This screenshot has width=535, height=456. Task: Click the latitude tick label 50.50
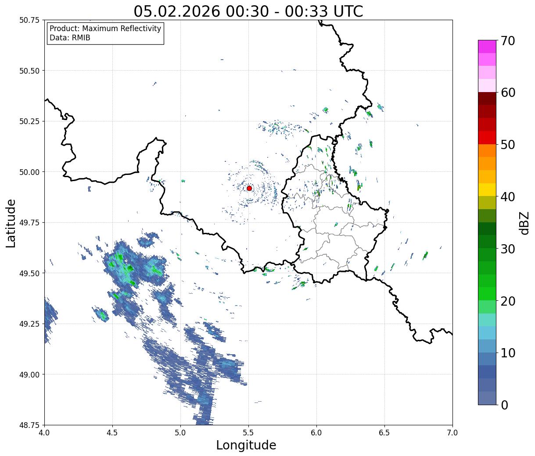(29, 71)
